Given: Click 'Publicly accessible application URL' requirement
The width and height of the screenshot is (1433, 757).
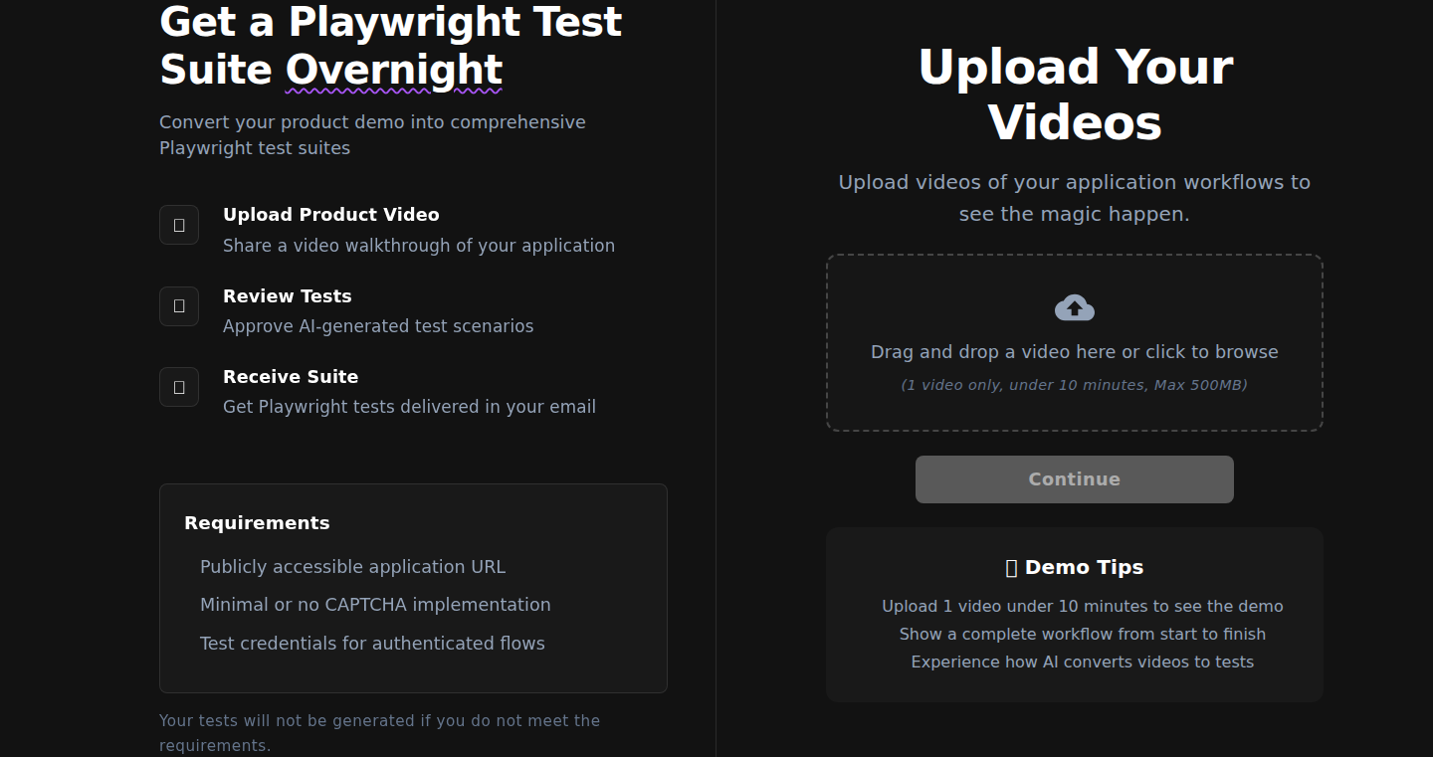Looking at the screenshot, I should [353, 567].
